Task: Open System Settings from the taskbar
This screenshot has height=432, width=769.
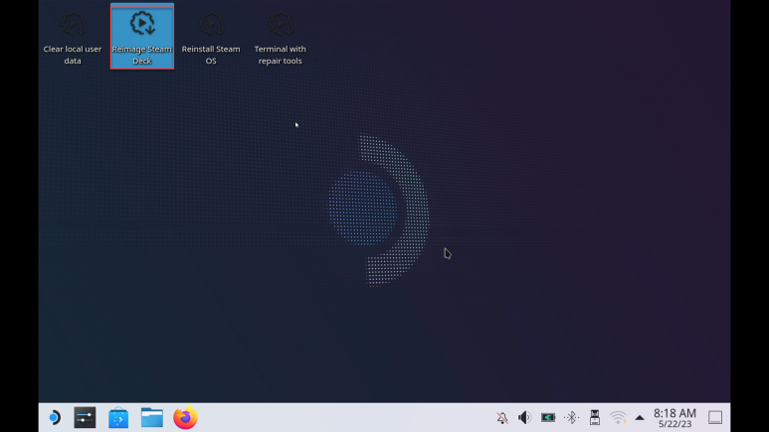Action: [85, 418]
